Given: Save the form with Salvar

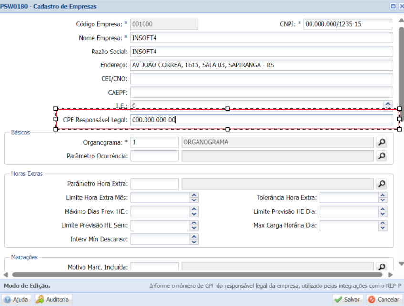Looking at the screenshot, I should point(348,299).
